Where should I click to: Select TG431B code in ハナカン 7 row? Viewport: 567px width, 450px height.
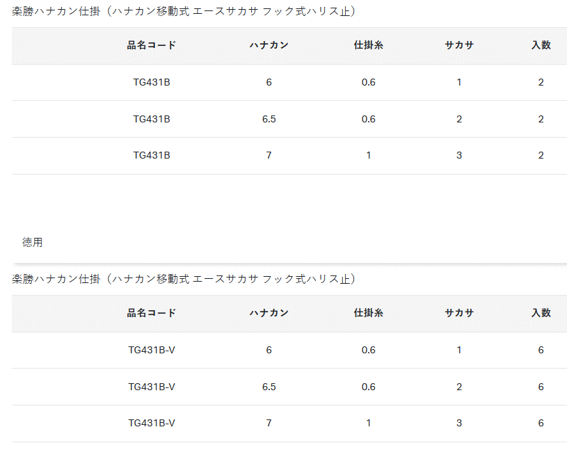click(x=152, y=155)
